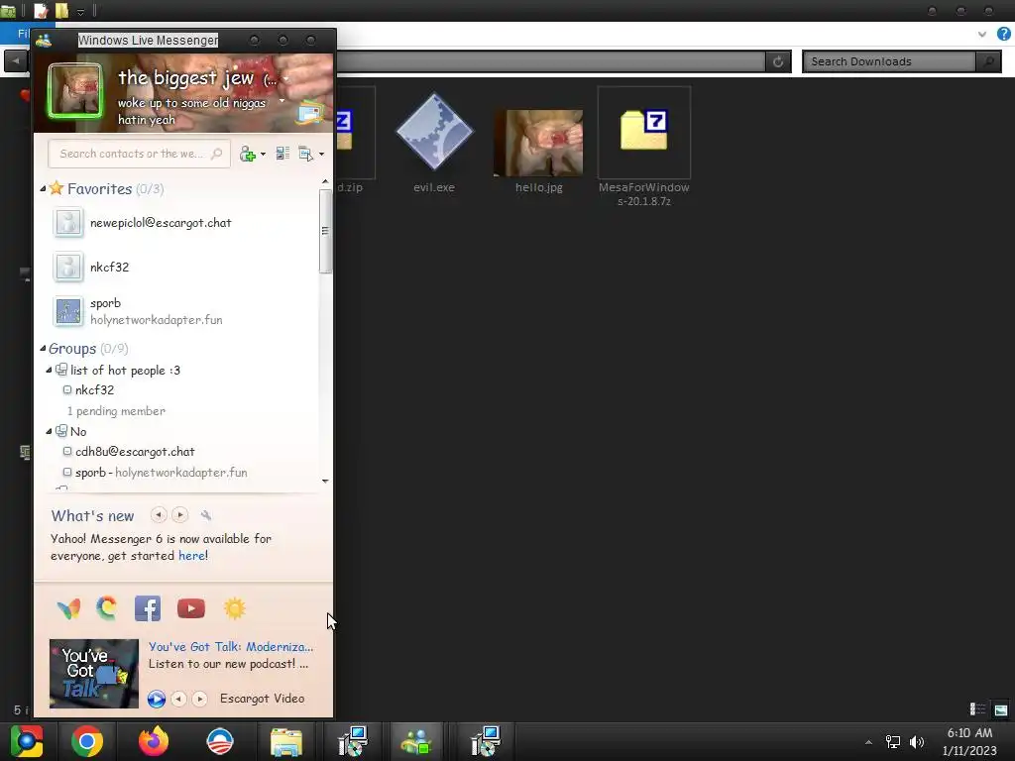Viewport: 1015px width, 761px height.
Task: Open the 'You've Got Talk: Moderniza...' link
Action: pyautogui.click(x=230, y=647)
